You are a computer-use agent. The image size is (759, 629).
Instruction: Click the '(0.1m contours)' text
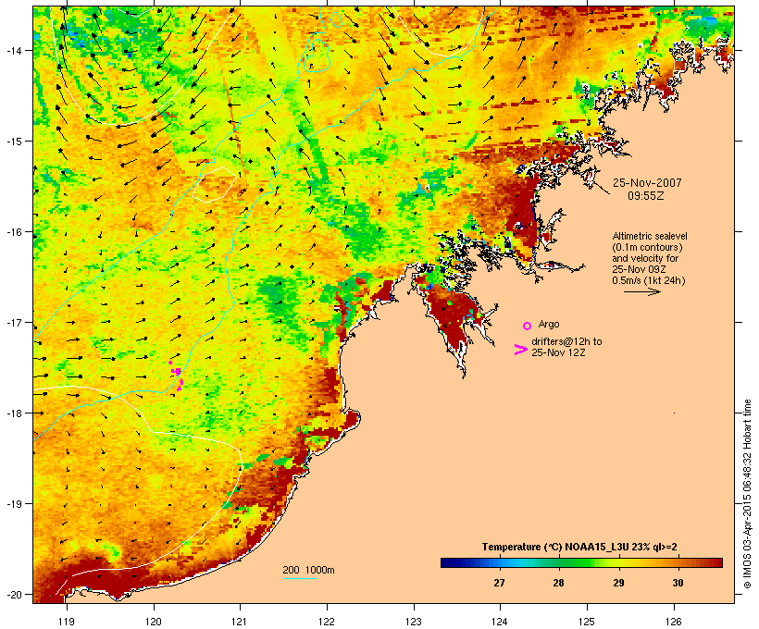[x=647, y=247]
